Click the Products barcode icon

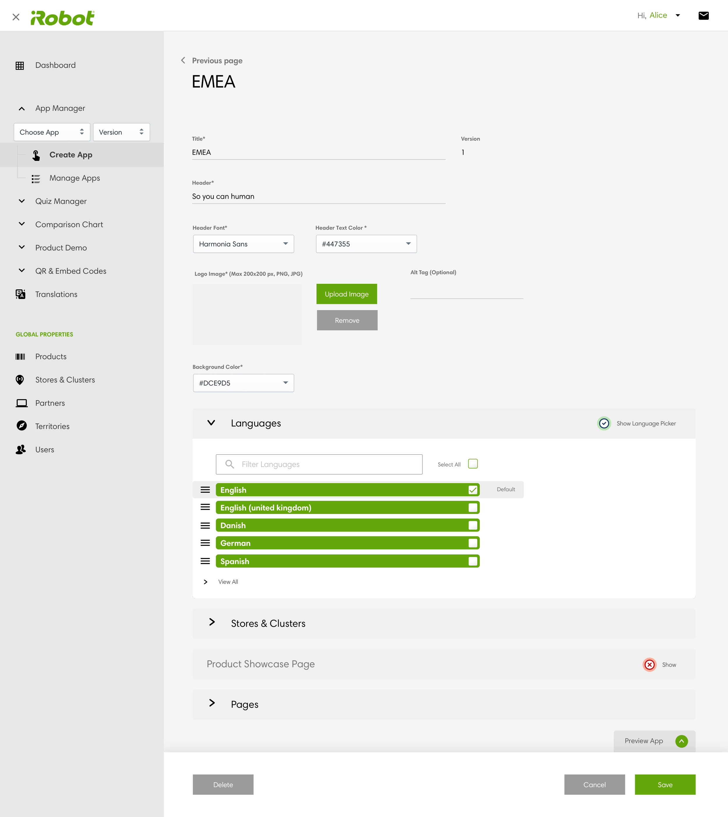[x=20, y=357]
